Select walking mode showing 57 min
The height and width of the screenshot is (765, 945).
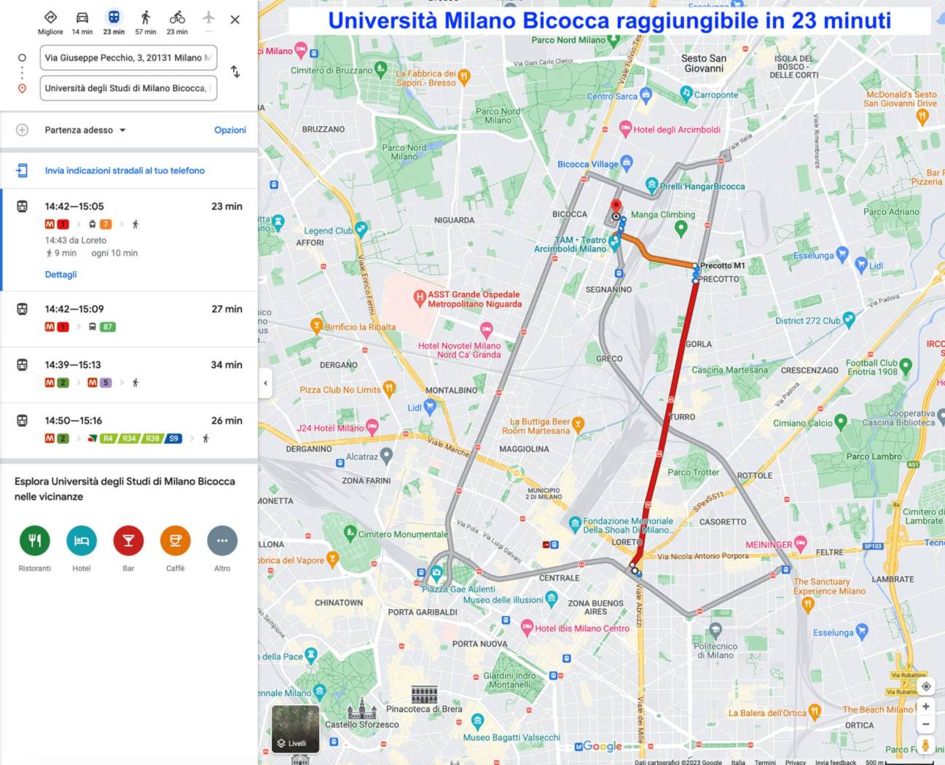146,22
